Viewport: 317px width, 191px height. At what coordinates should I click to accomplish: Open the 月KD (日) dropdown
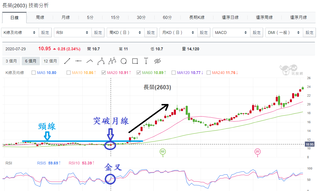(x=178, y=32)
